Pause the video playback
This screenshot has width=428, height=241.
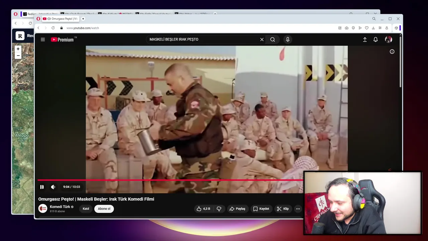[x=42, y=187]
